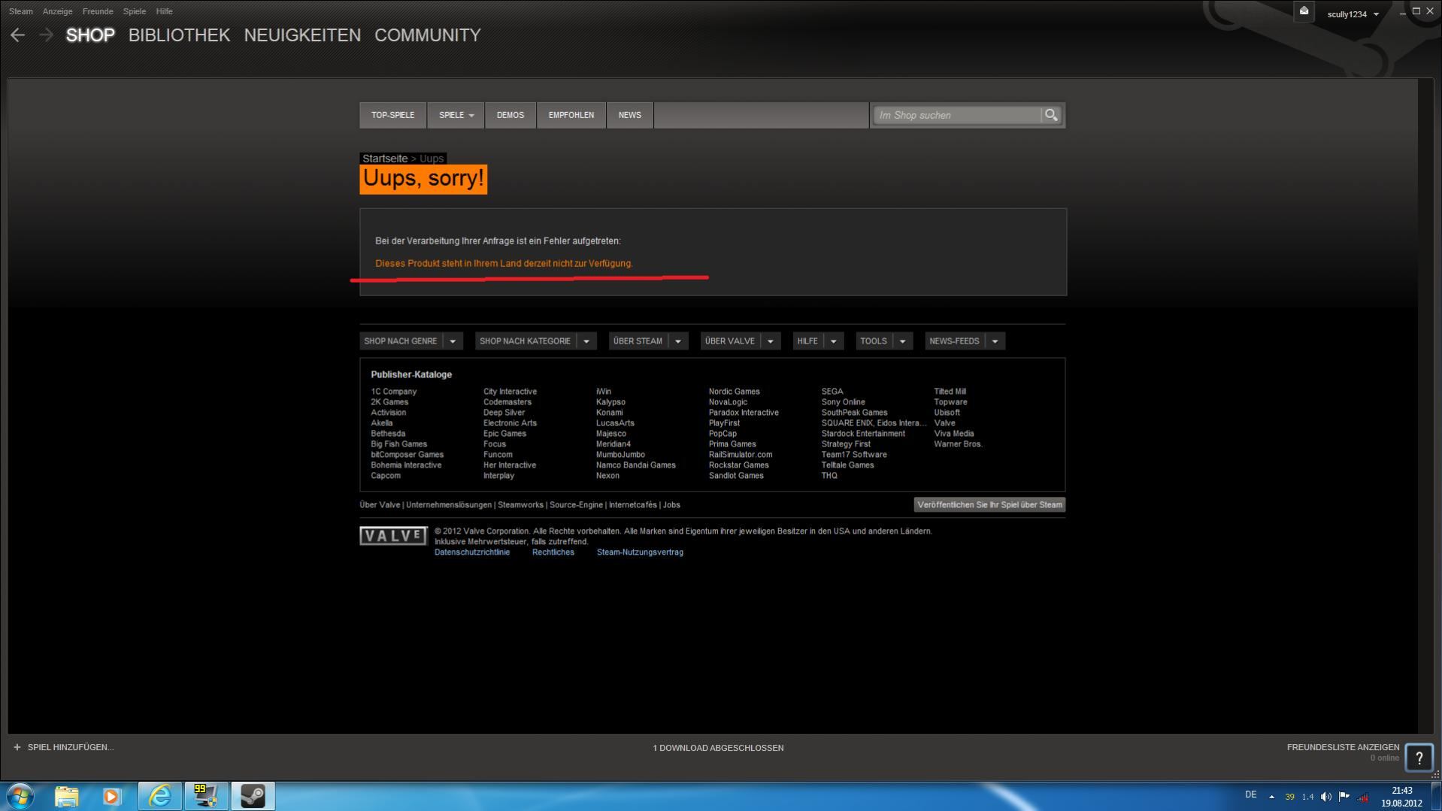Click the TOP-SPIELE shop button
The width and height of the screenshot is (1442, 811).
(392, 115)
